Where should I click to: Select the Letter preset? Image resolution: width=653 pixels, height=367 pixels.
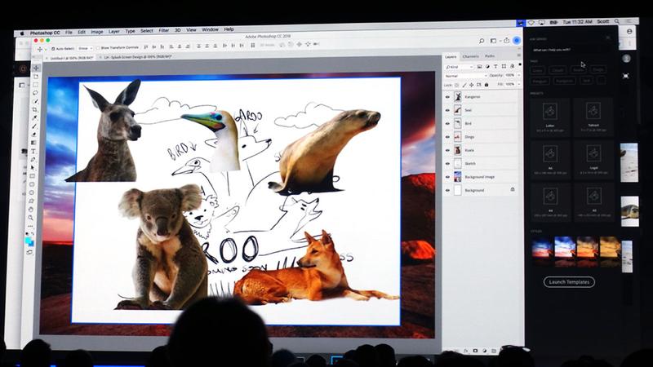pos(549,115)
